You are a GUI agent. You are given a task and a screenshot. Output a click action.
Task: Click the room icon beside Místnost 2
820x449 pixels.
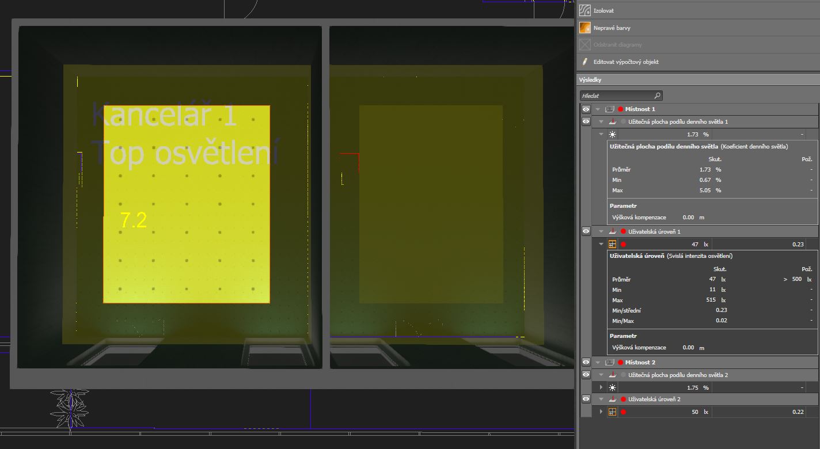tap(609, 362)
